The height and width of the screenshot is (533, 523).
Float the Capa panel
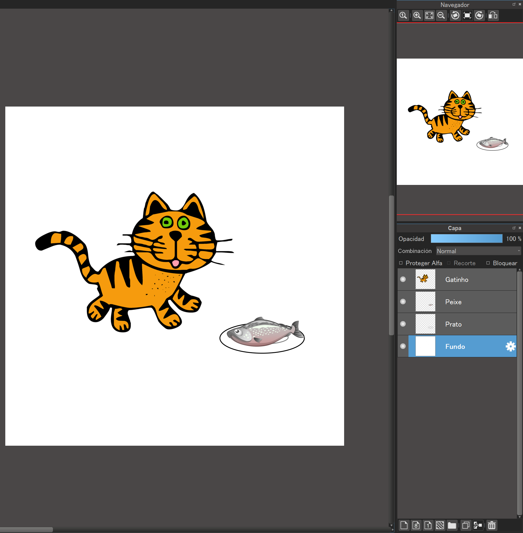pyautogui.click(x=514, y=228)
